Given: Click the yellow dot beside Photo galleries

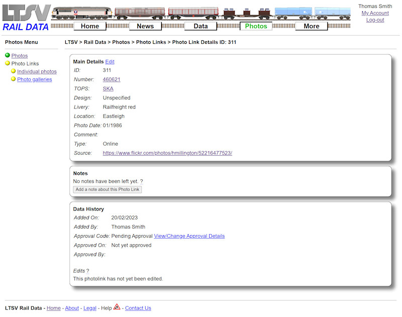Looking at the screenshot, I should click(x=13, y=79).
